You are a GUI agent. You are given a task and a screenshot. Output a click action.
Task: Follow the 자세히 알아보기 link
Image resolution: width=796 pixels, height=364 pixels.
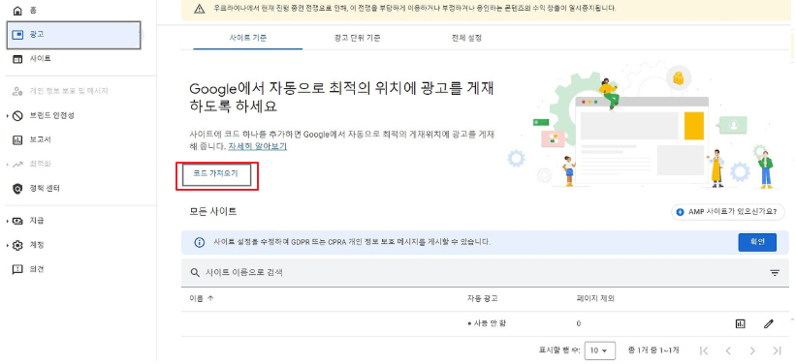(x=257, y=146)
